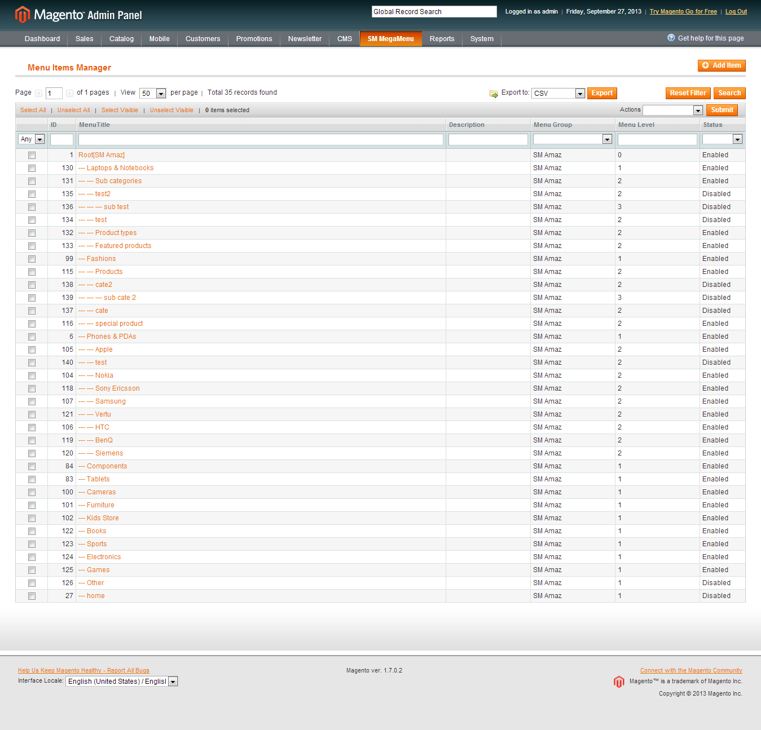The image size is (761, 730).
Task: Click the page number input field
Action: pyautogui.click(x=54, y=93)
